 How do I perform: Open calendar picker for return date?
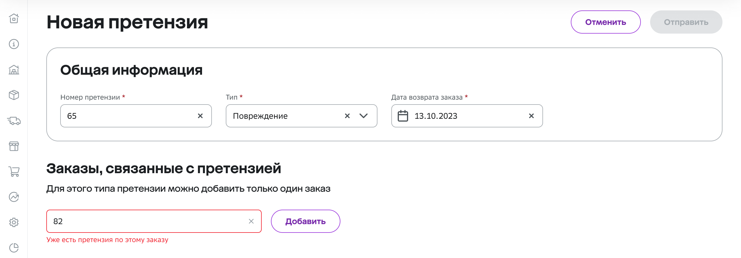pos(403,116)
